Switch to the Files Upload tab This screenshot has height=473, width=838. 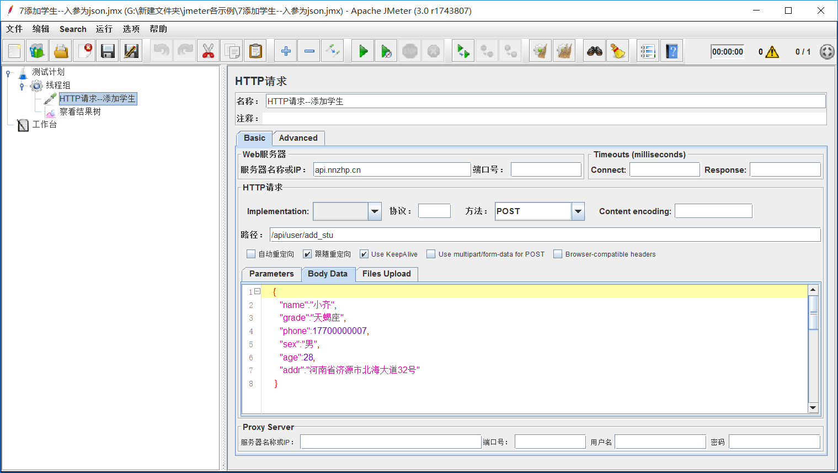[386, 274]
